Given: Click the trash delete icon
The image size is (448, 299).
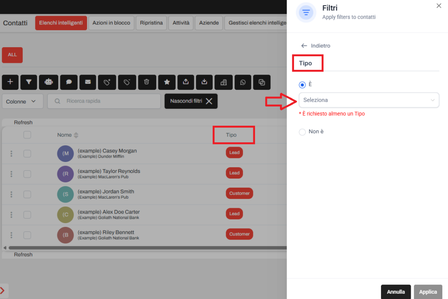Looking at the screenshot, I should tap(147, 82).
